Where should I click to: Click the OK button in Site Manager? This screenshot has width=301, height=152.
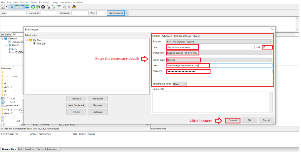(250, 120)
